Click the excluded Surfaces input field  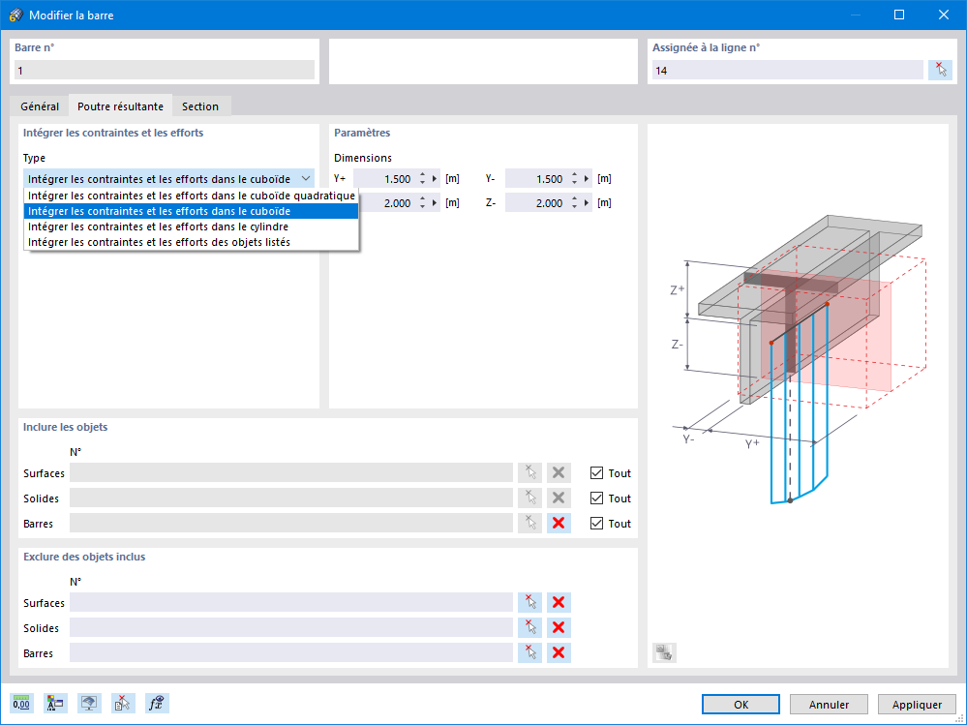[x=291, y=602]
